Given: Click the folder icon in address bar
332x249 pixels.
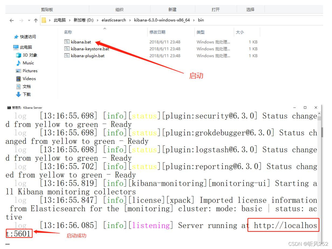Looking at the screenshot, I should coord(44,20).
